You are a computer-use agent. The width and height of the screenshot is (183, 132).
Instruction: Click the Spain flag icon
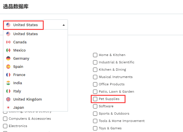click(x=8, y=66)
